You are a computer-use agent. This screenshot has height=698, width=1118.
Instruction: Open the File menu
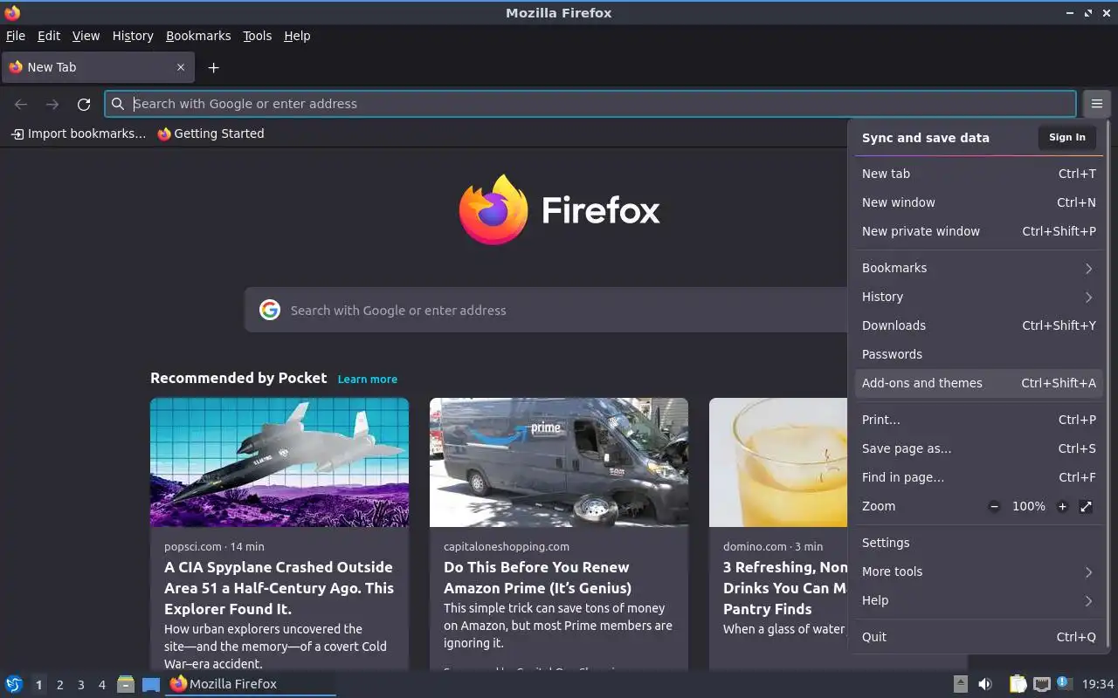(x=16, y=36)
